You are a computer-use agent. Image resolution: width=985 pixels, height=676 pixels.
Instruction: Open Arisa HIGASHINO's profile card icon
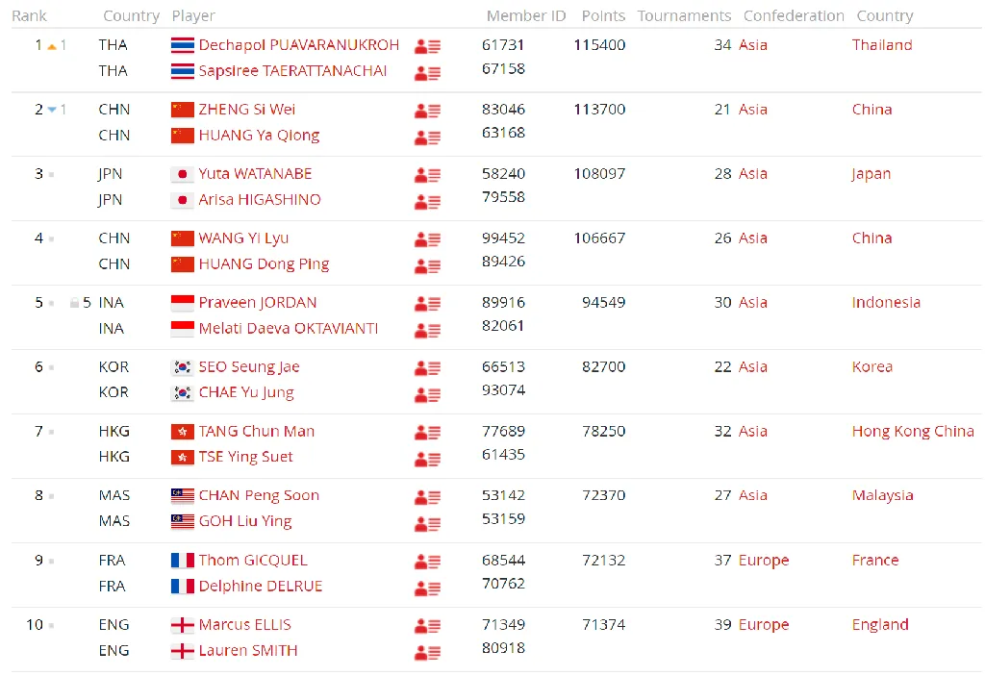click(x=427, y=201)
